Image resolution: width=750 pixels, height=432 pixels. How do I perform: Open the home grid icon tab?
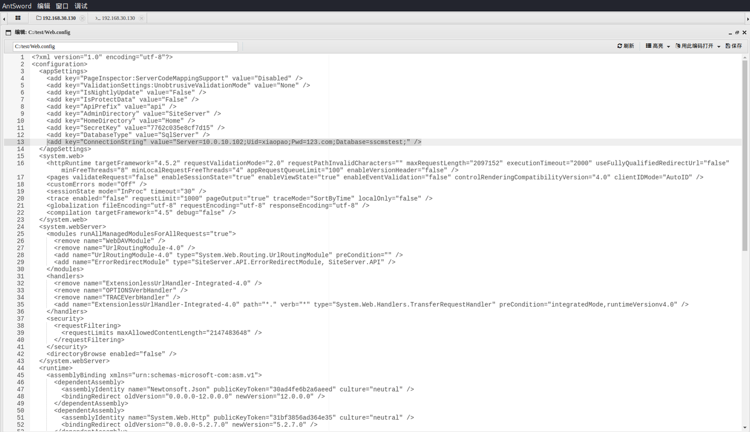18,18
